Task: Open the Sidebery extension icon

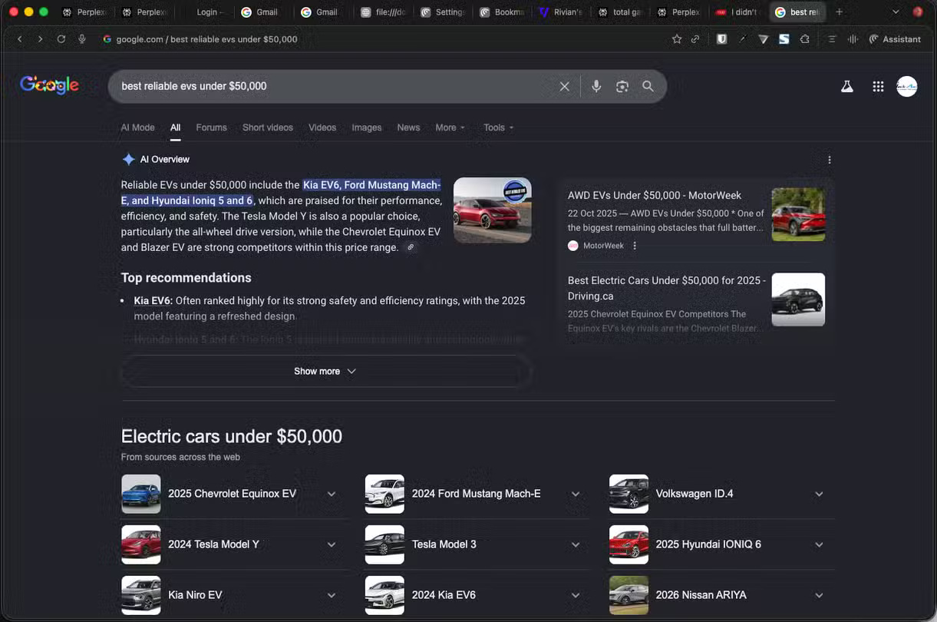Action: tap(784, 38)
